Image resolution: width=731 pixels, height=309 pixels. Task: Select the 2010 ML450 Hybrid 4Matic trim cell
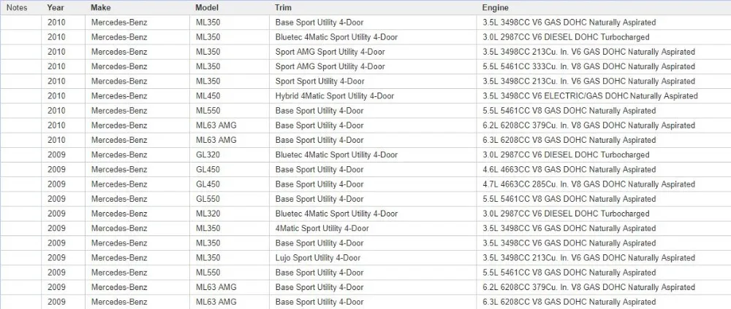[x=373, y=96]
